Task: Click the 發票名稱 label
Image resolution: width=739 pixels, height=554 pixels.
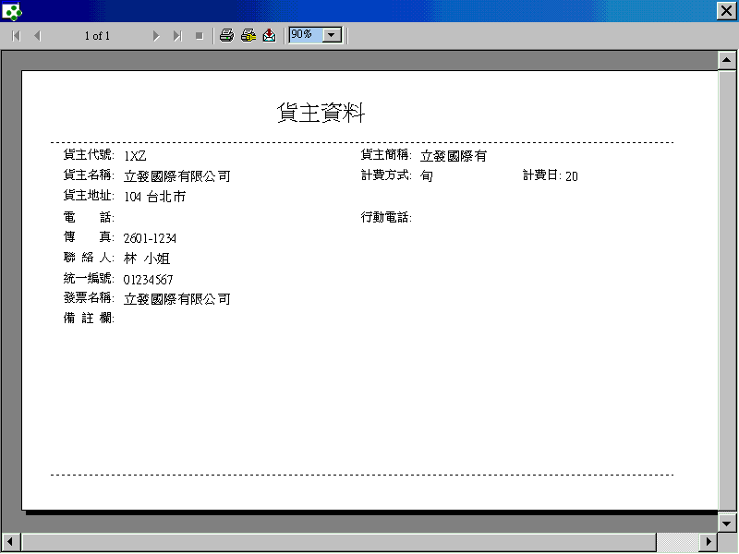Action: pyautogui.click(x=89, y=297)
